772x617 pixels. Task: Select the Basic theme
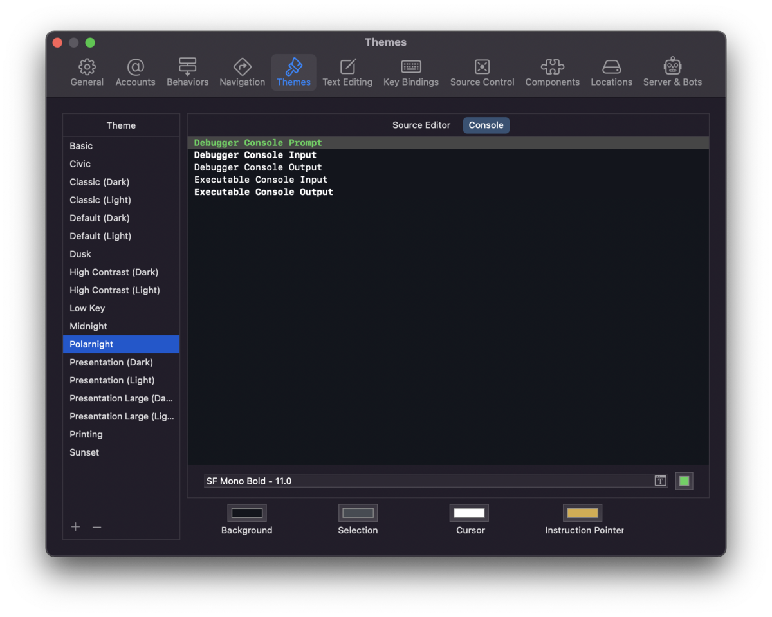[121, 146]
